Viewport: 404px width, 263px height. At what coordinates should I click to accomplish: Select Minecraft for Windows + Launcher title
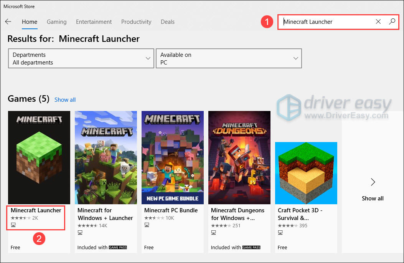[x=105, y=214]
